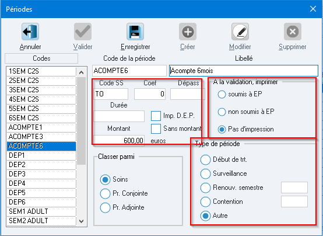The image size is (323, 236).
Task: Select Renouv. semestre period type
Action: [205, 188]
